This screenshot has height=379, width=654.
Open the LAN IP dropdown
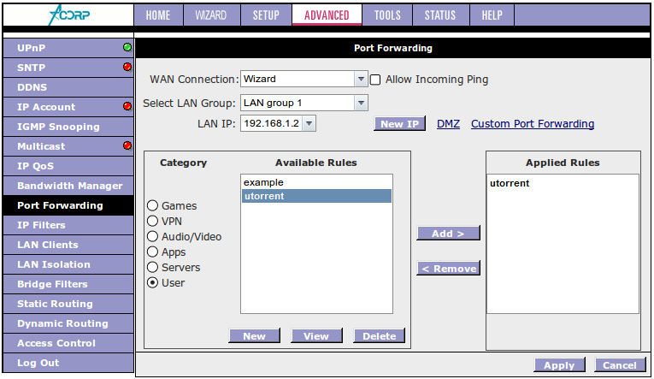click(278, 123)
